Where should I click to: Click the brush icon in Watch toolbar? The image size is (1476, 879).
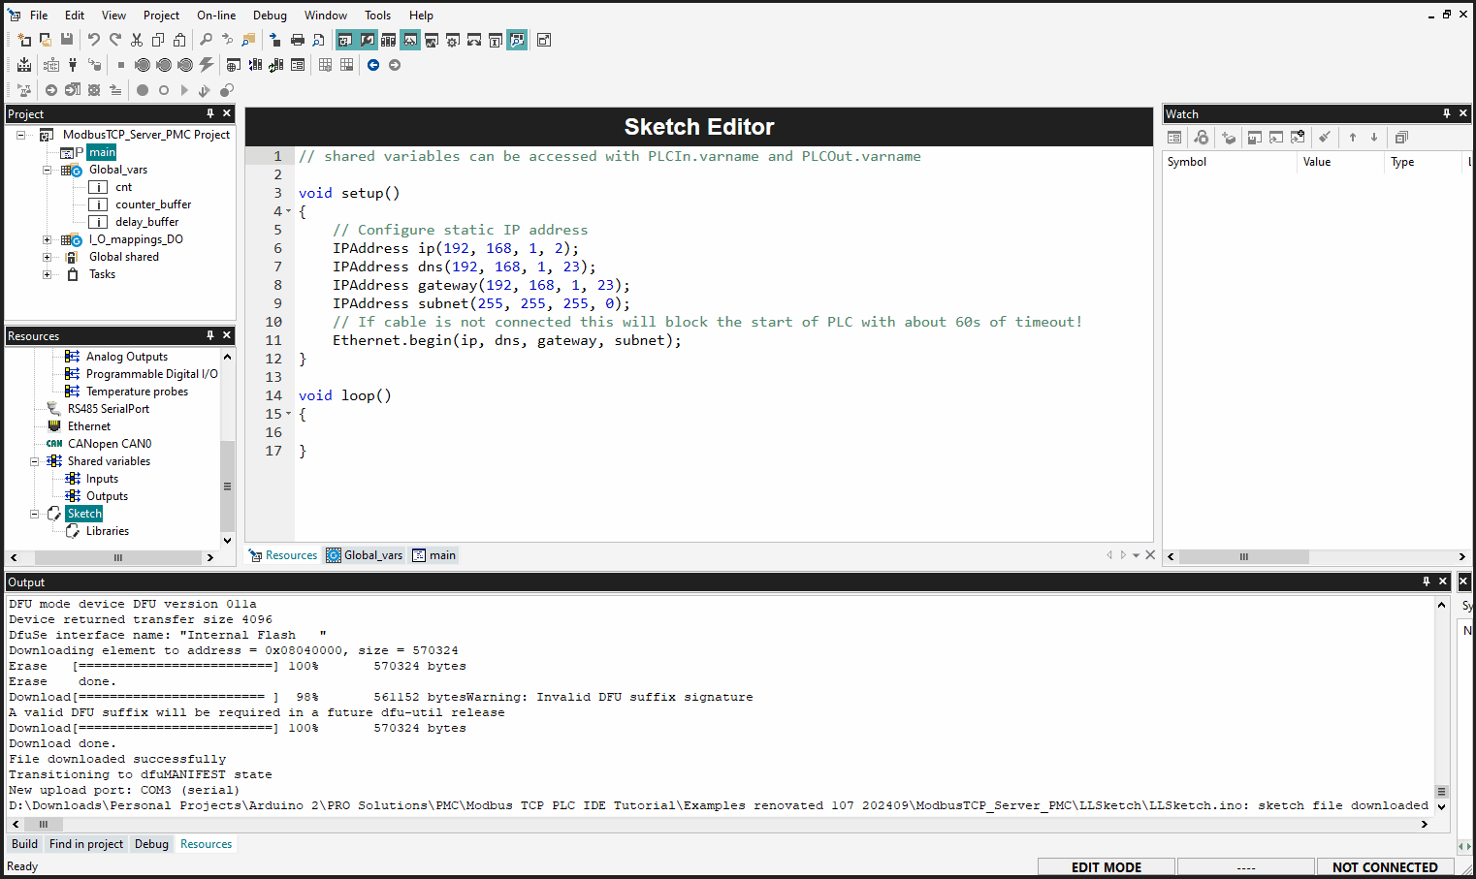(x=1324, y=138)
